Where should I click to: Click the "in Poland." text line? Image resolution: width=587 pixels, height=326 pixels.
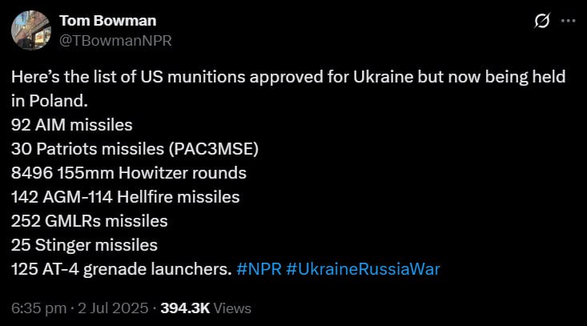(48, 102)
